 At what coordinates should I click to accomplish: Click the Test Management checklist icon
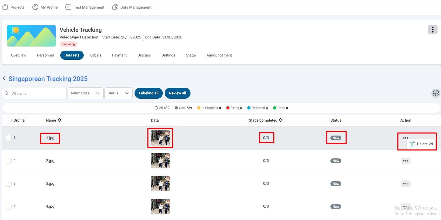point(68,7)
